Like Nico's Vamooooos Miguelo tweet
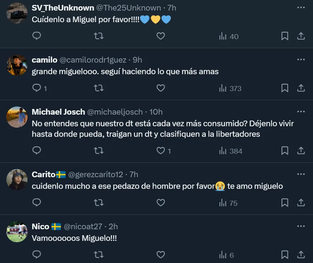Image resolution: width=313 pixels, height=263 pixels. click(161, 255)
